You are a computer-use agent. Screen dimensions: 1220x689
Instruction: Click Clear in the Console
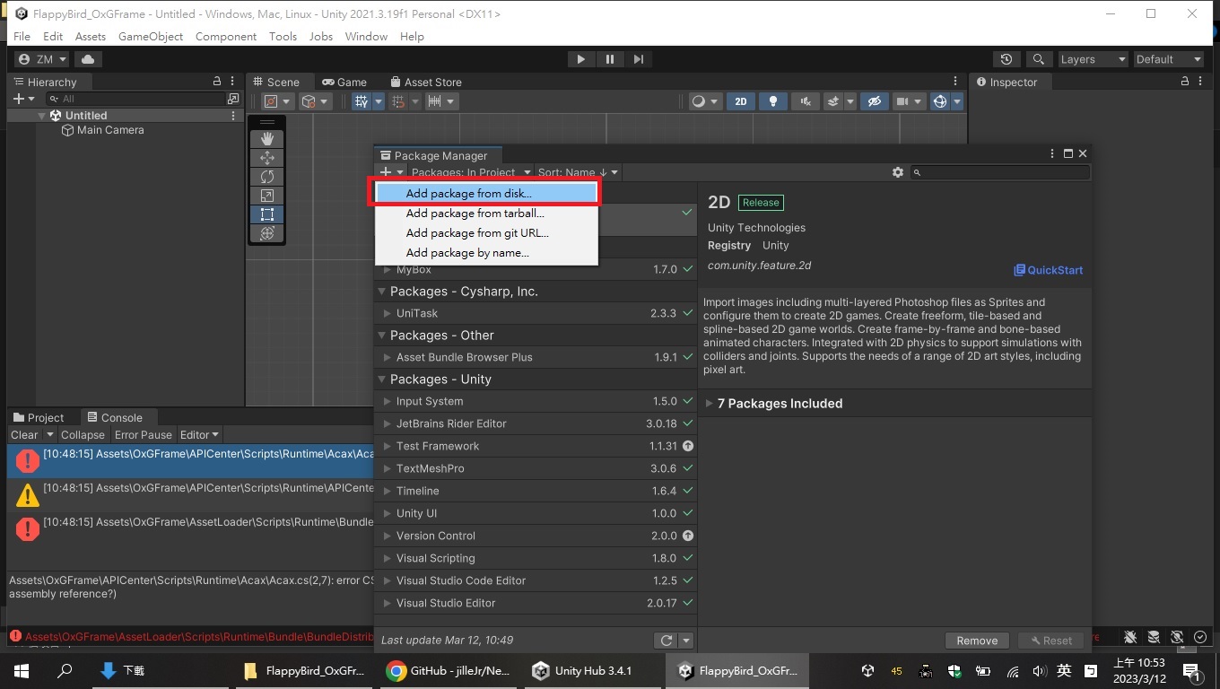tap(24, 435)
